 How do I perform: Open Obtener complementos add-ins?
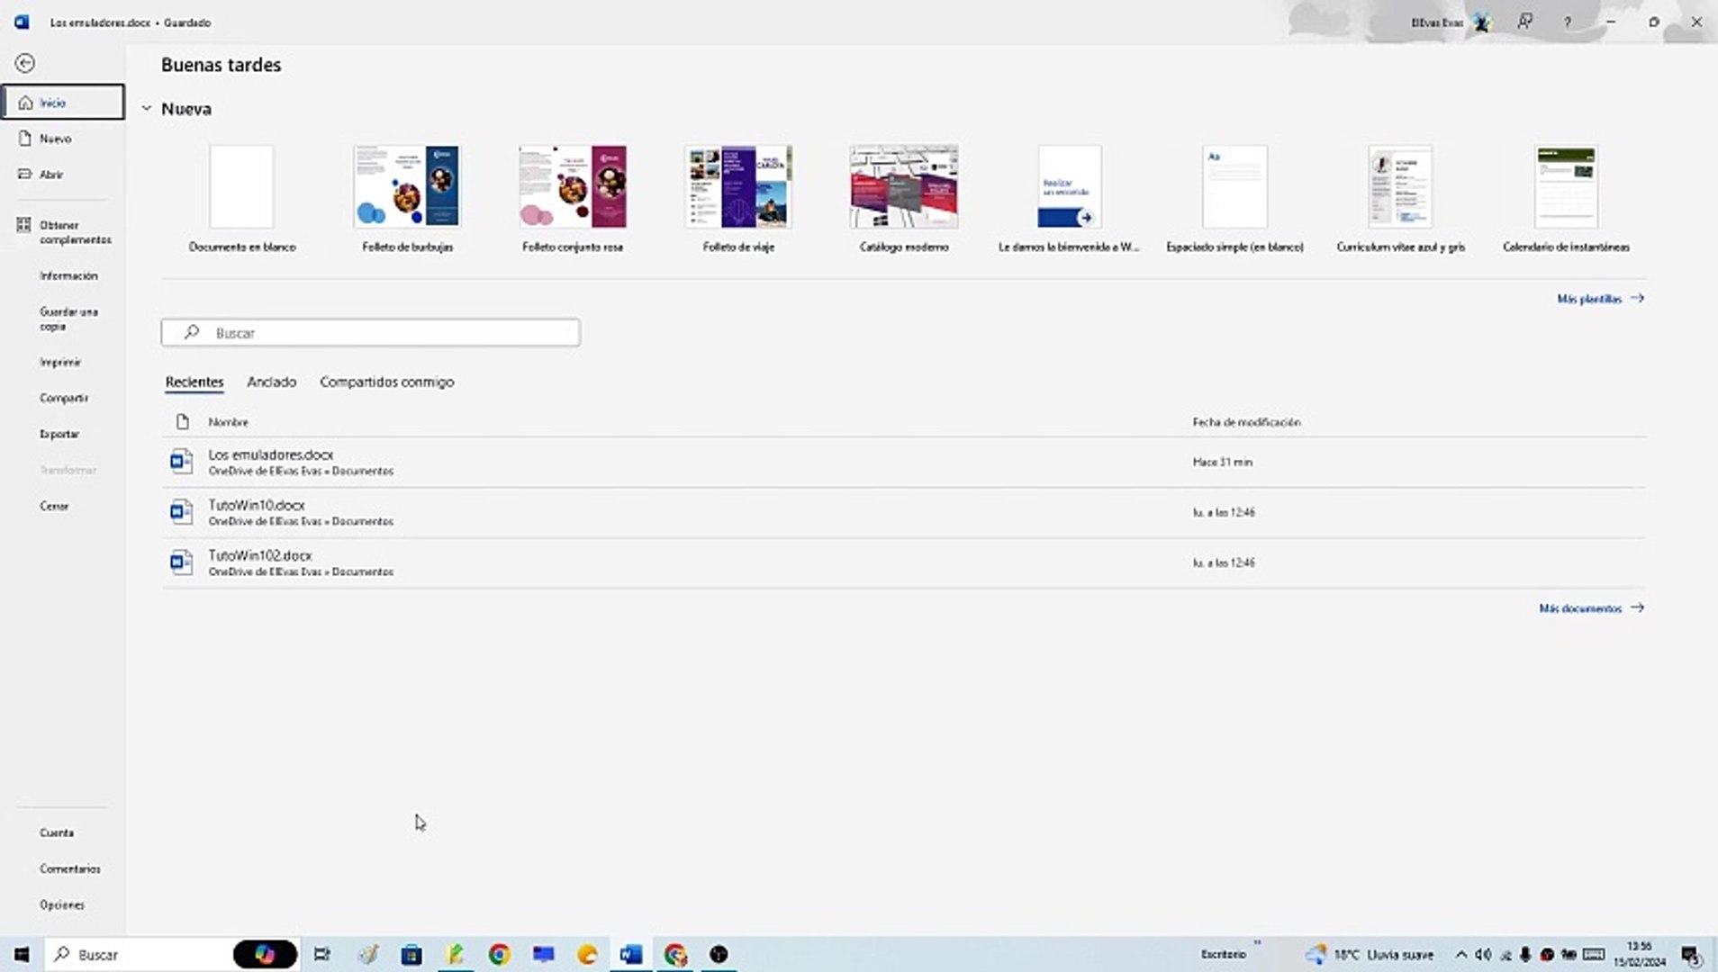63,232
